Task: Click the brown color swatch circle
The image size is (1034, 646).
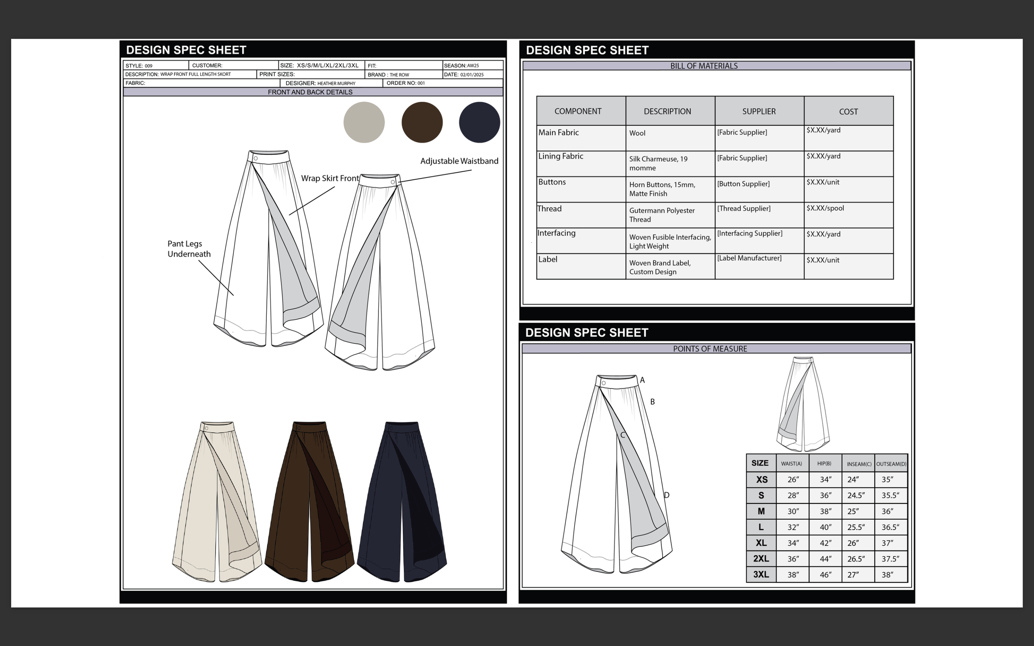Action: click(422, 122)
